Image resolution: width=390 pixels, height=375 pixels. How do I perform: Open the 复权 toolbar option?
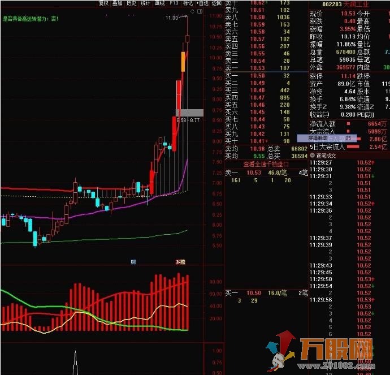[103, 3]
